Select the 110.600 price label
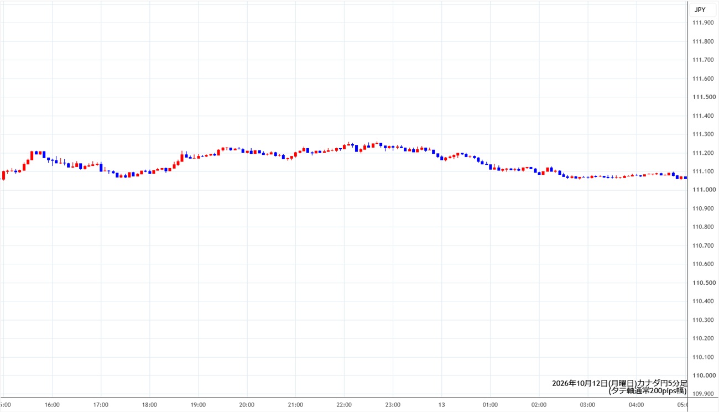The height and width of the screenshot is (412, 719). tap(702, 264)
